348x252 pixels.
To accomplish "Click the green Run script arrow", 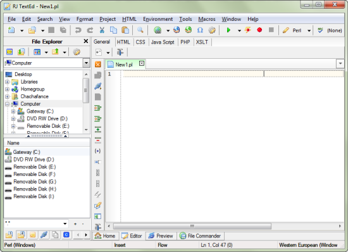I will click(228, 30).
